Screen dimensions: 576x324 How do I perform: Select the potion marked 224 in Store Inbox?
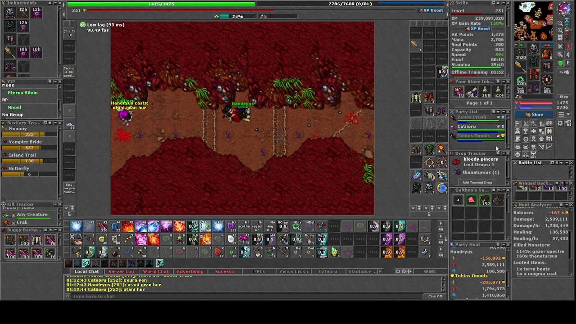498,92
